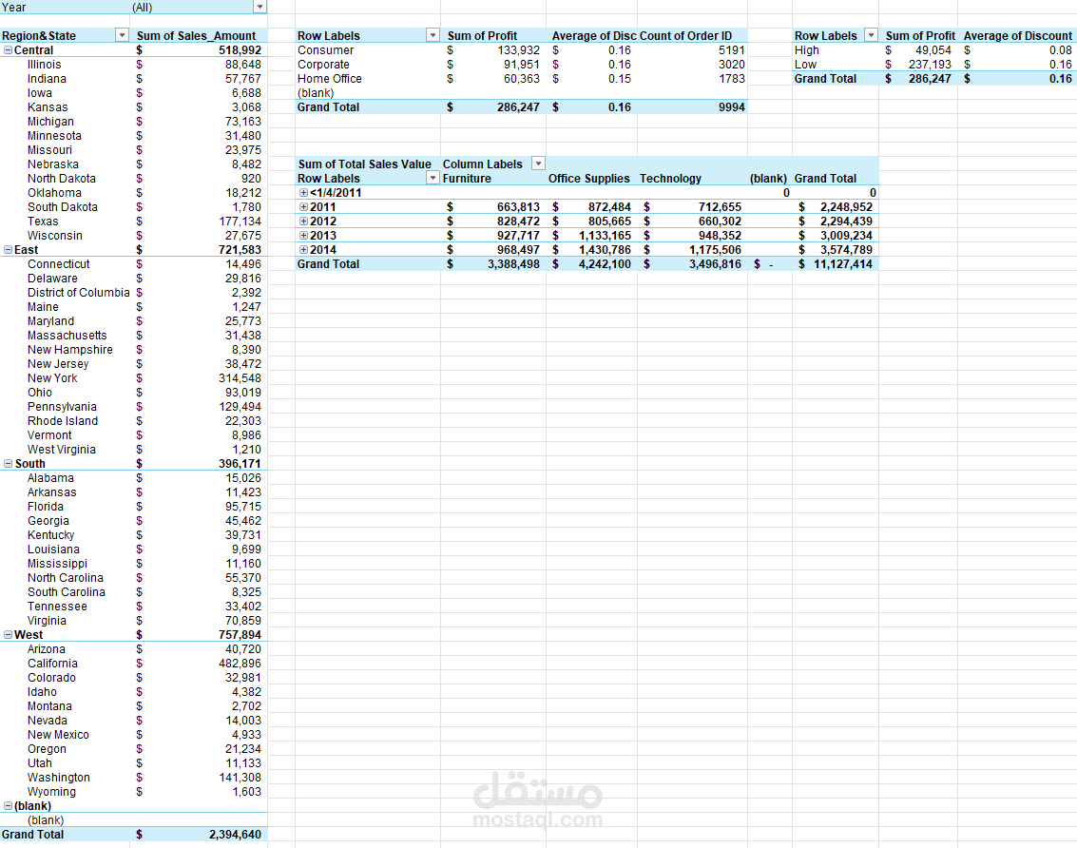Open Row Labels dropdown above Consumer
1077x848 pixels.
[x=433, y=35]
